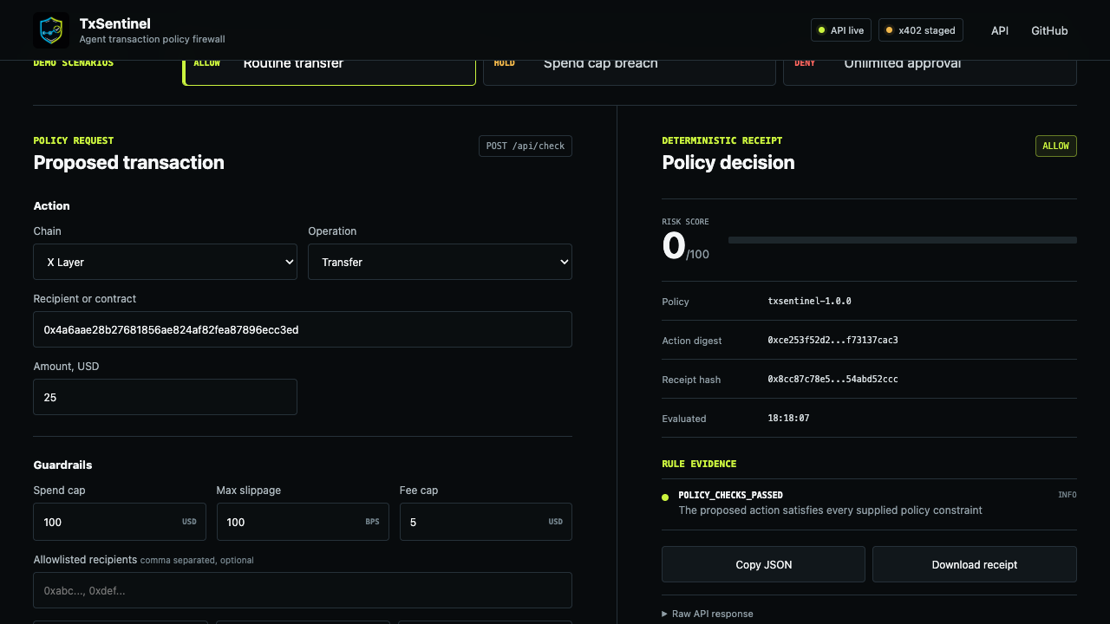Click the green API live status dot
1110x624 pixels.
point(821,30)
